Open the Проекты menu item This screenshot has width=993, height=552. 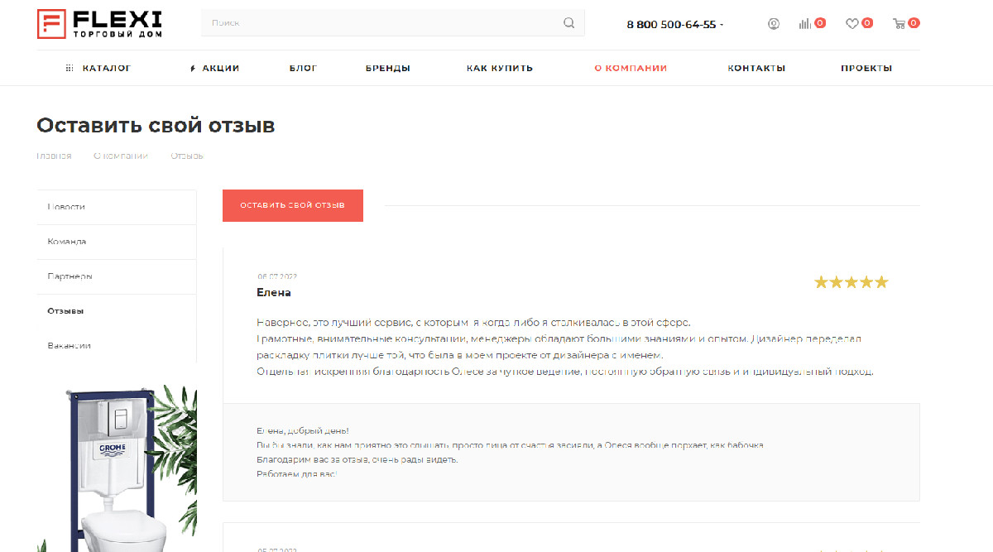pos(866,69)
